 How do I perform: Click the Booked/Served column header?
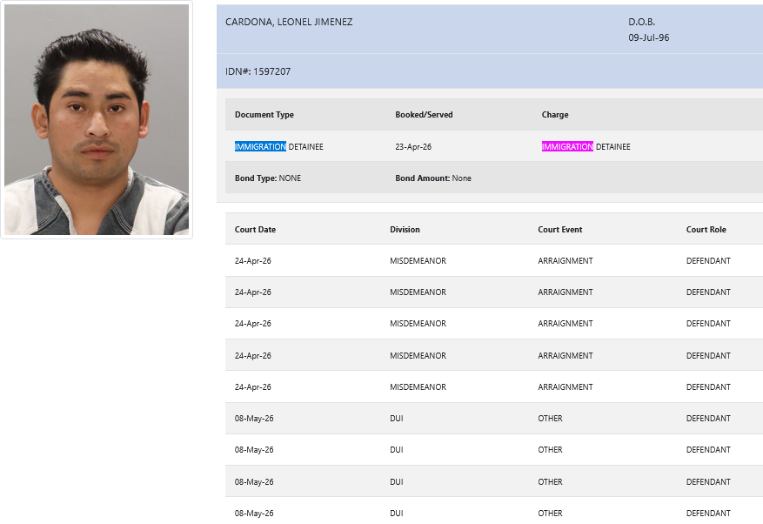[424, 115]
